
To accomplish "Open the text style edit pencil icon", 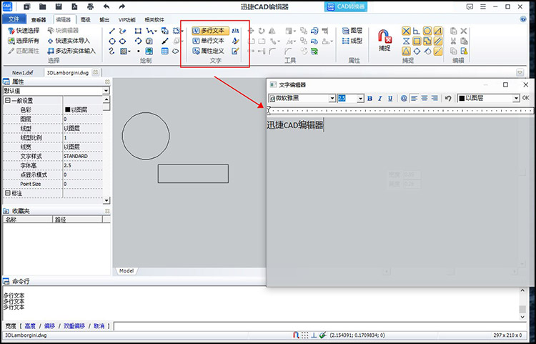I will (x=235, y=51).
